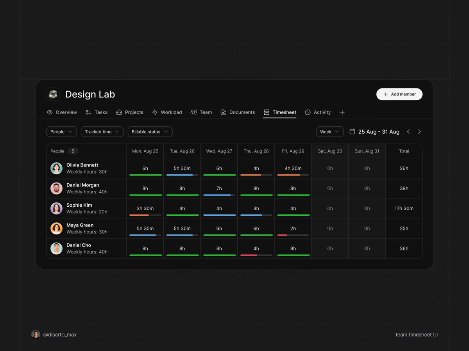Open the People filter dropdown
Viewport: 469px width, 351px height.
61,131
